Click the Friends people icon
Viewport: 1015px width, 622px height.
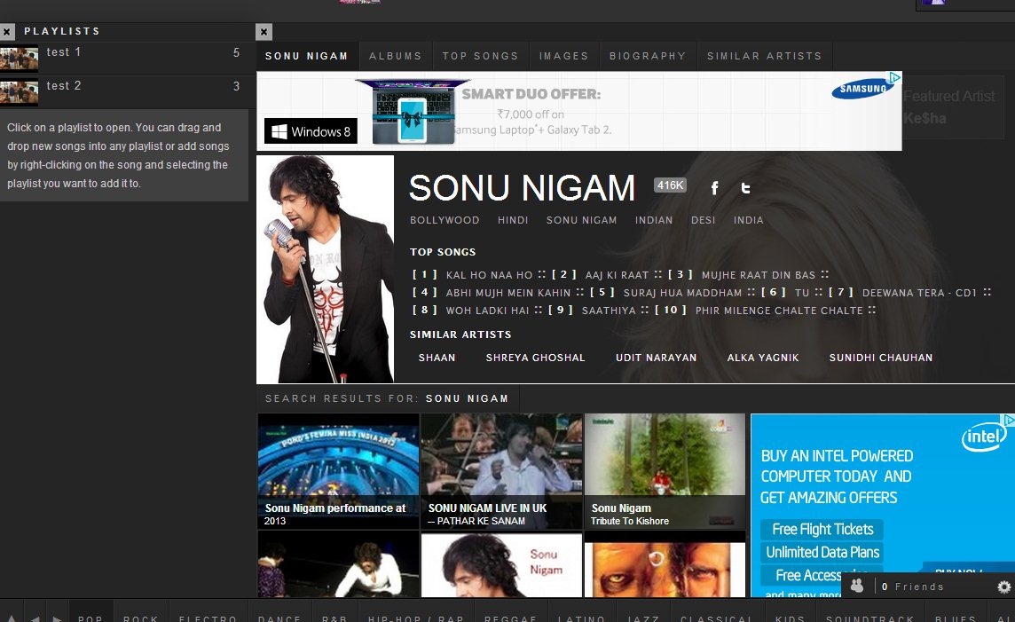coord(857,586)
